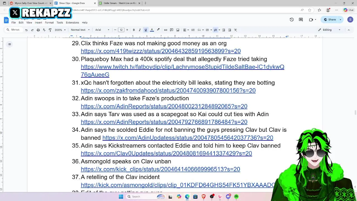Show all comments panel icon
This screenshot has height=201, width=357.
coord(301,20)
